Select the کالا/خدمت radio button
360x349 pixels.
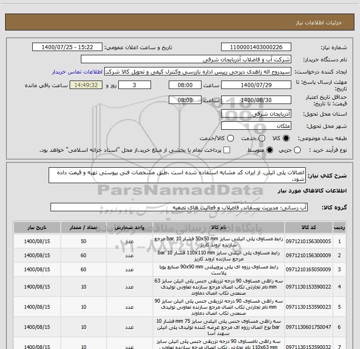point(230,138)
